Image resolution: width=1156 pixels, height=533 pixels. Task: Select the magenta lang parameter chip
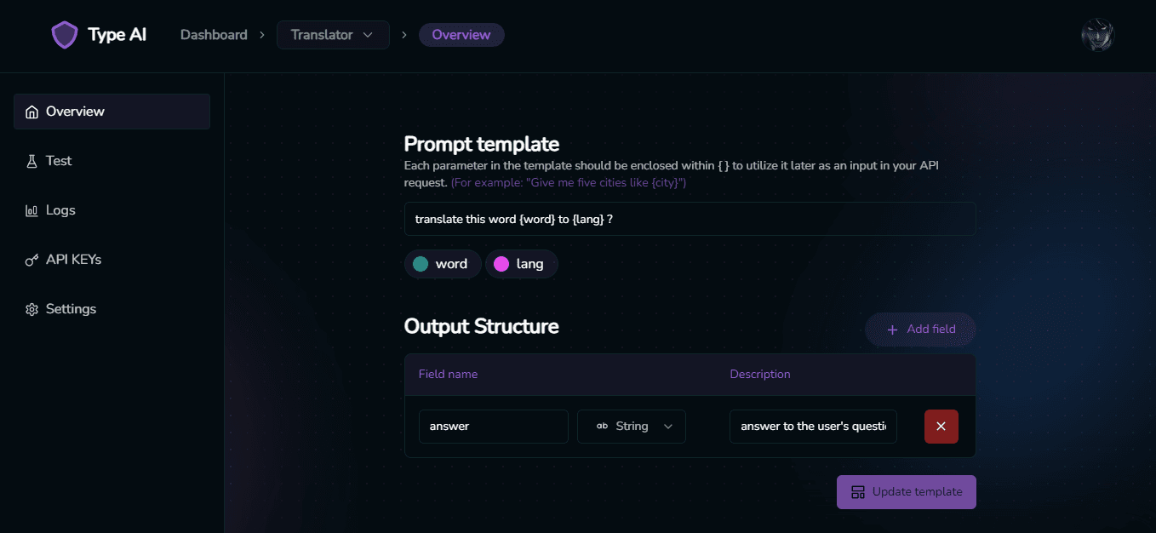[521, 264]
